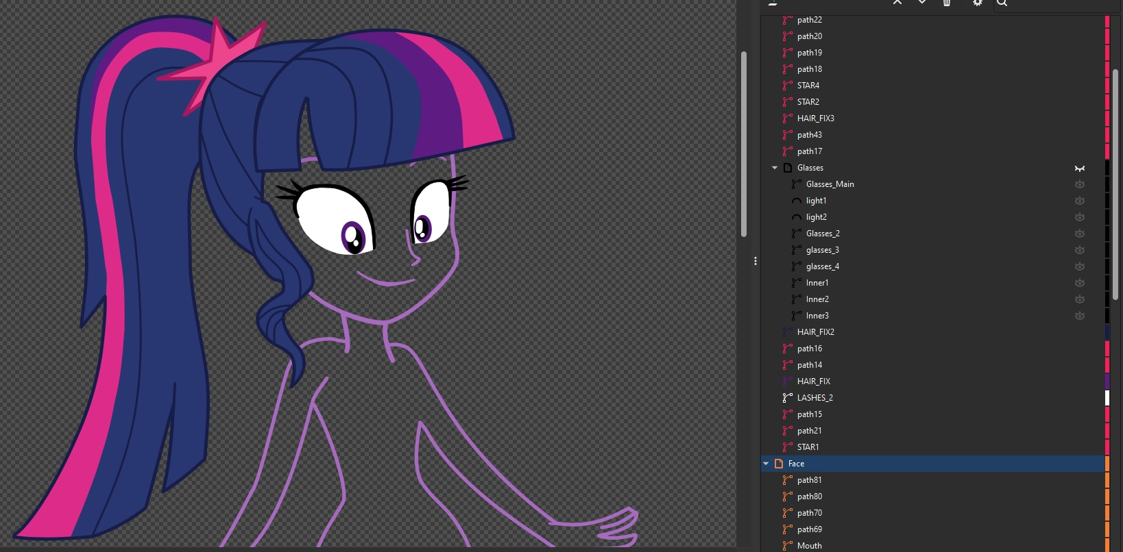Click the path icon beside path14

point(788,365)
